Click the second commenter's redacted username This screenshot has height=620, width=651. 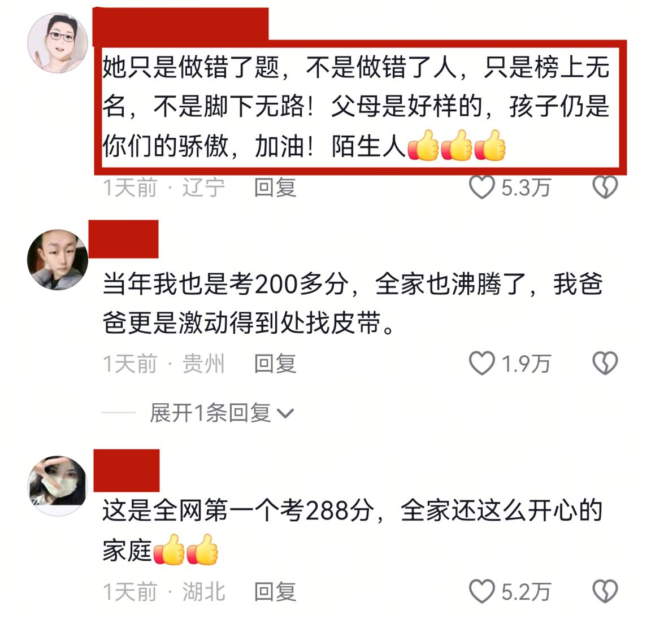click(x=123, y=239)
